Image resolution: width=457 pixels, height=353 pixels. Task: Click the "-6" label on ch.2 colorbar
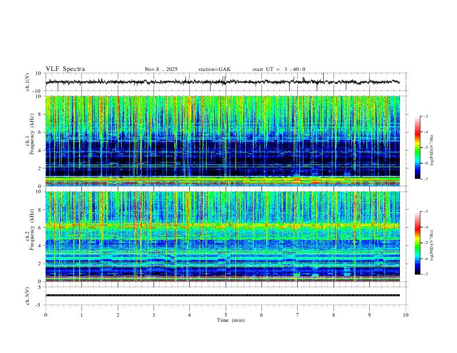(x=426, y=258)
